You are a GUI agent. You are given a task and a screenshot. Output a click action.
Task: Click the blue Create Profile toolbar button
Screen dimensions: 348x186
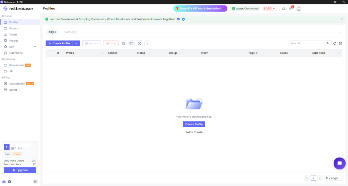point(59,43)
